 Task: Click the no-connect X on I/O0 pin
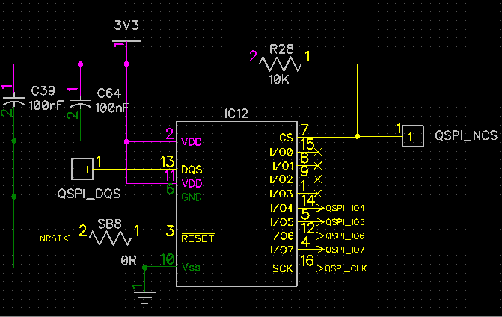[318, 153]
